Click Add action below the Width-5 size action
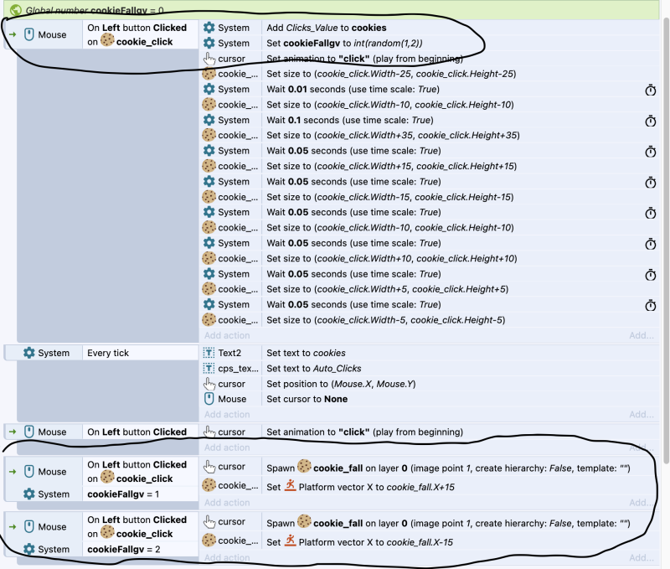This screenshot has width=670, height=569. [227, 335]
